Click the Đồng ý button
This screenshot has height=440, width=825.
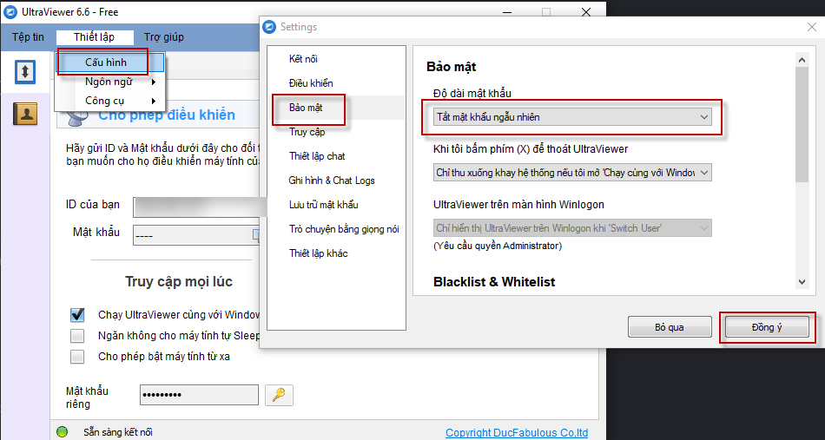pos(767,327)
